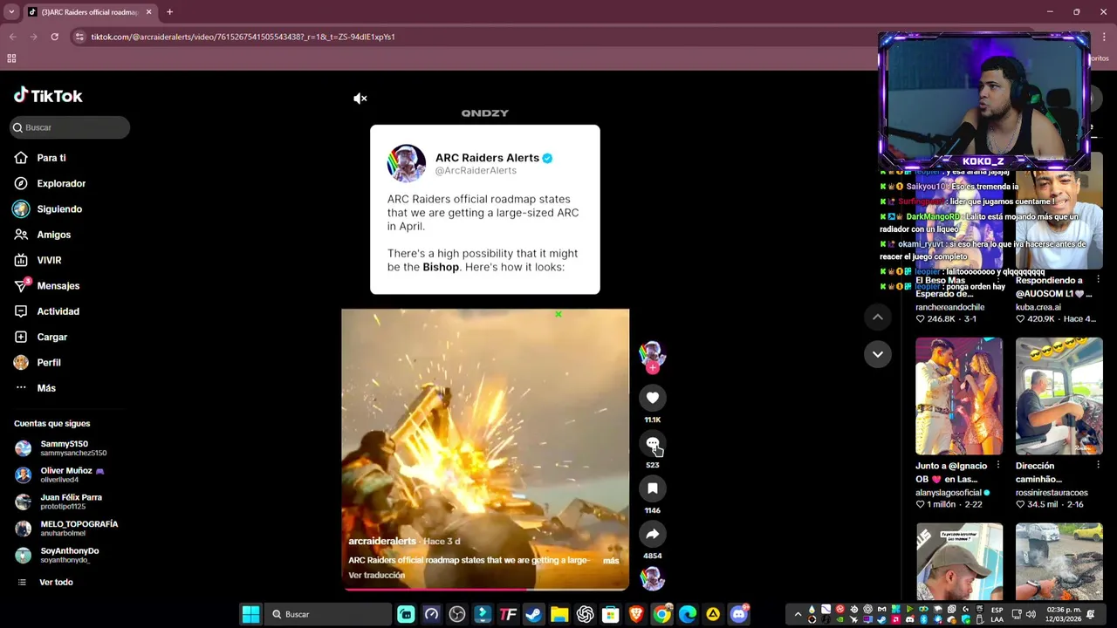
Task: Unmute the TikTok video sound
Action: point(360,99)
